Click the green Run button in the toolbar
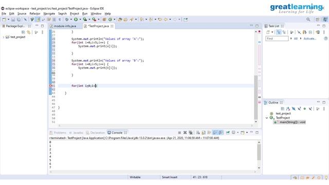Image resolution: width=329 pixels, height=185 pixels. click(x=76, y=20)
